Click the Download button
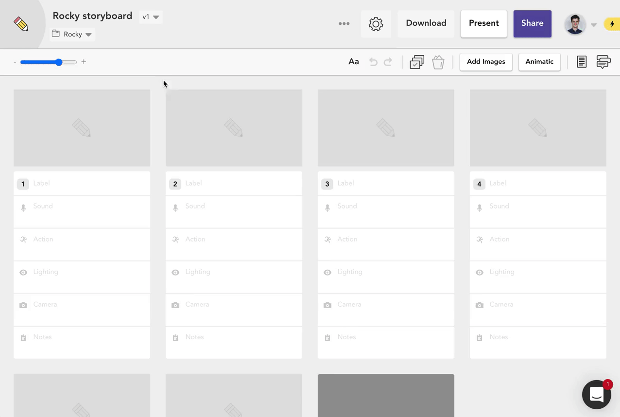Screen dimensions: 620x417 426,23
